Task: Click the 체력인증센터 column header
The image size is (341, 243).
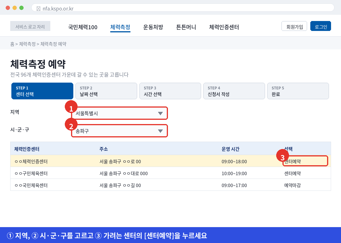Action: [x=27, y=149]
